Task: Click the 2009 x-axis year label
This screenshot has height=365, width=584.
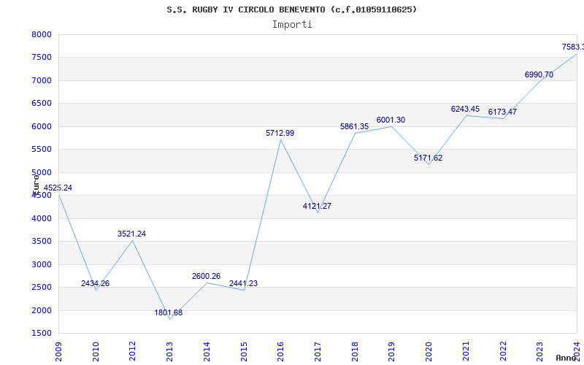Action: pos(59,352)
